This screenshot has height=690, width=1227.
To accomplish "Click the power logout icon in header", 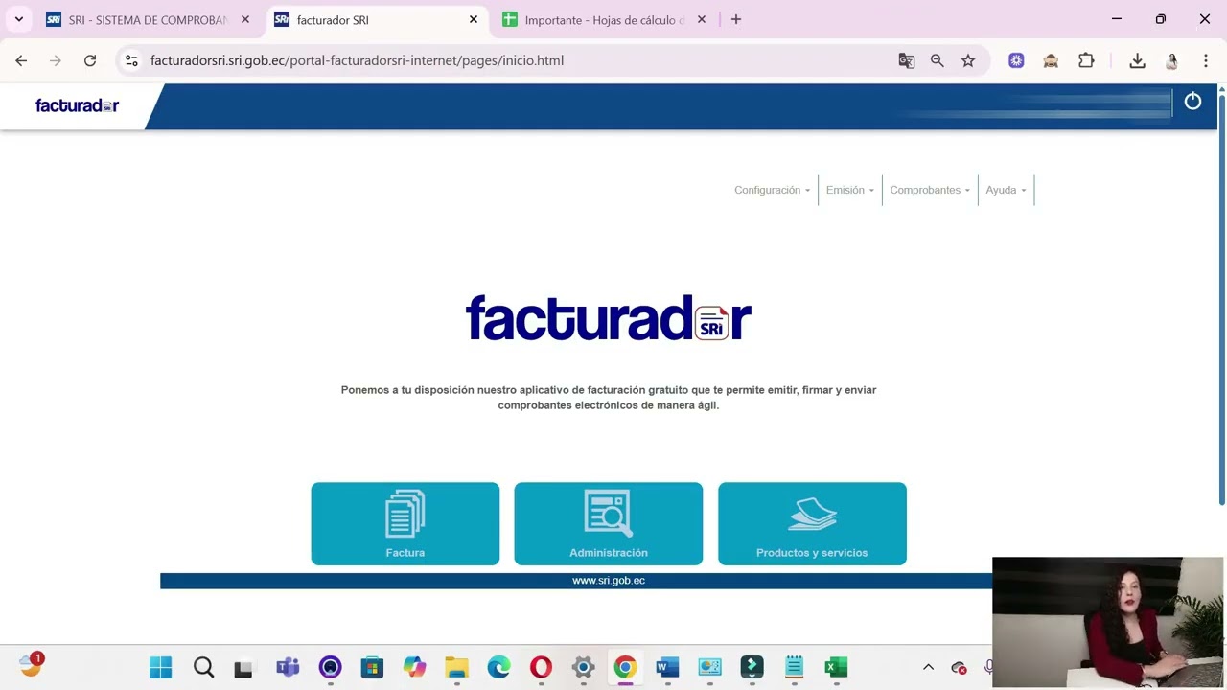I will point(1192,102).
